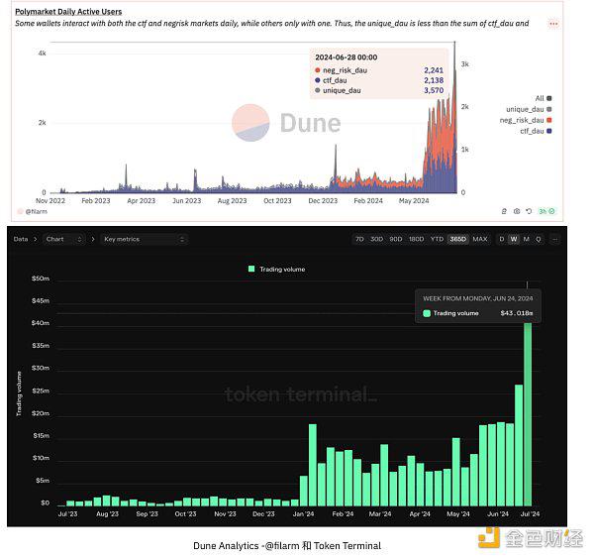594x559 pixels.
Task: Click the Jul '23 x-axis label
Action: (67, 514)
